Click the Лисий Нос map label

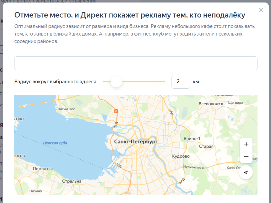click(66, 109)
